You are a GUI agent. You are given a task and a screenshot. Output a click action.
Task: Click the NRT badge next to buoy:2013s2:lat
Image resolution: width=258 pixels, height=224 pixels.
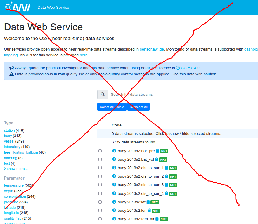[x=154, y=202]
